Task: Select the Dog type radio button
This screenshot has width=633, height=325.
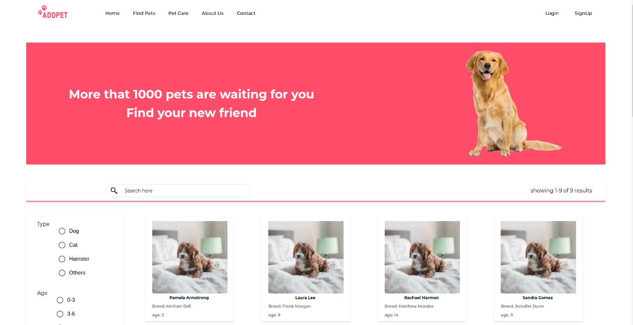Action: 62,231
